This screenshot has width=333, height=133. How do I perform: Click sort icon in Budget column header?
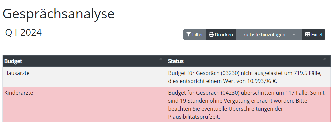point(161,59)
